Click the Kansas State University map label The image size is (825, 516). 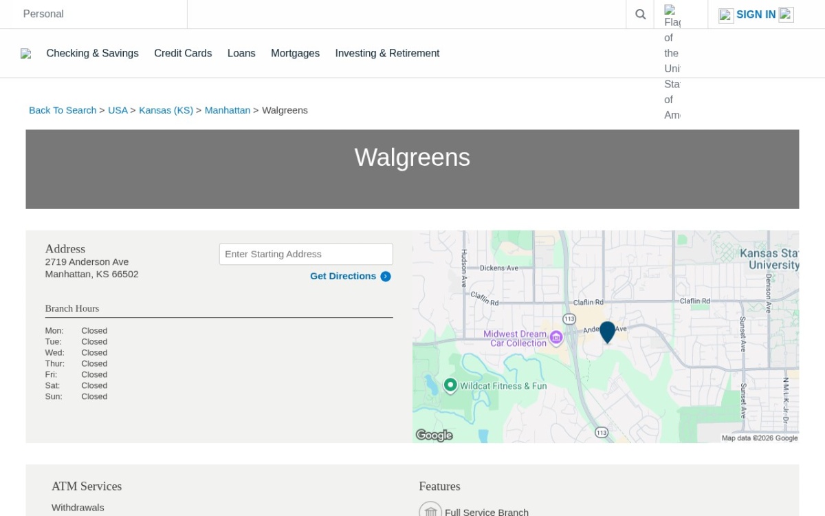769,259
